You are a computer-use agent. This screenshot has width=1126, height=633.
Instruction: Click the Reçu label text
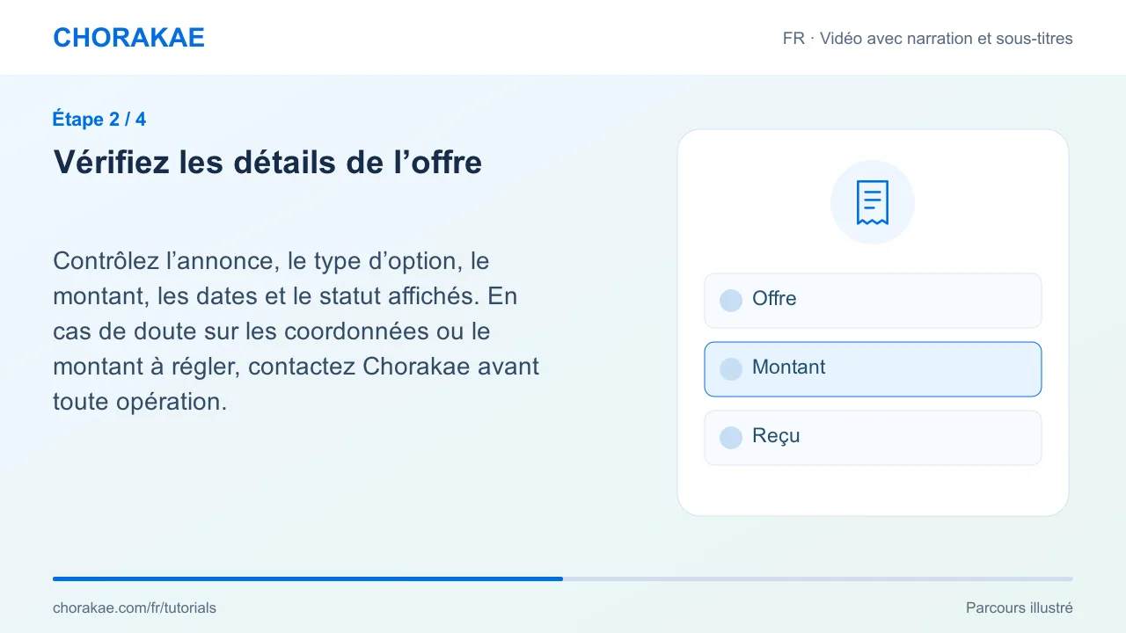(x=776, y=436)
